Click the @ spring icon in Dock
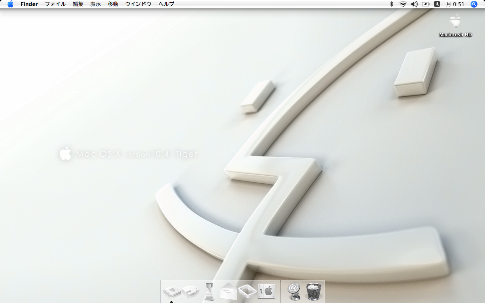Viewport: 485px width, 303px height. pyautogui.click(x=294, y=292)
